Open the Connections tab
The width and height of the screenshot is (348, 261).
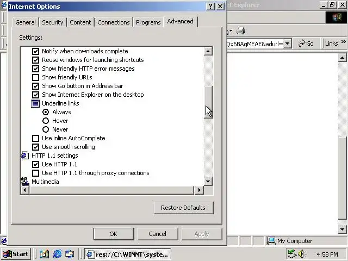[x=114, y=22]
